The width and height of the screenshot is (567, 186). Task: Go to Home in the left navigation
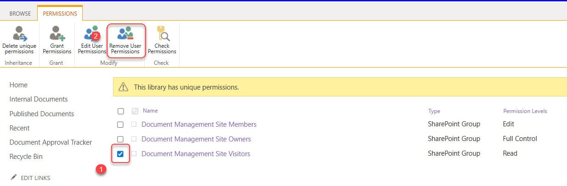pos(18,85)
